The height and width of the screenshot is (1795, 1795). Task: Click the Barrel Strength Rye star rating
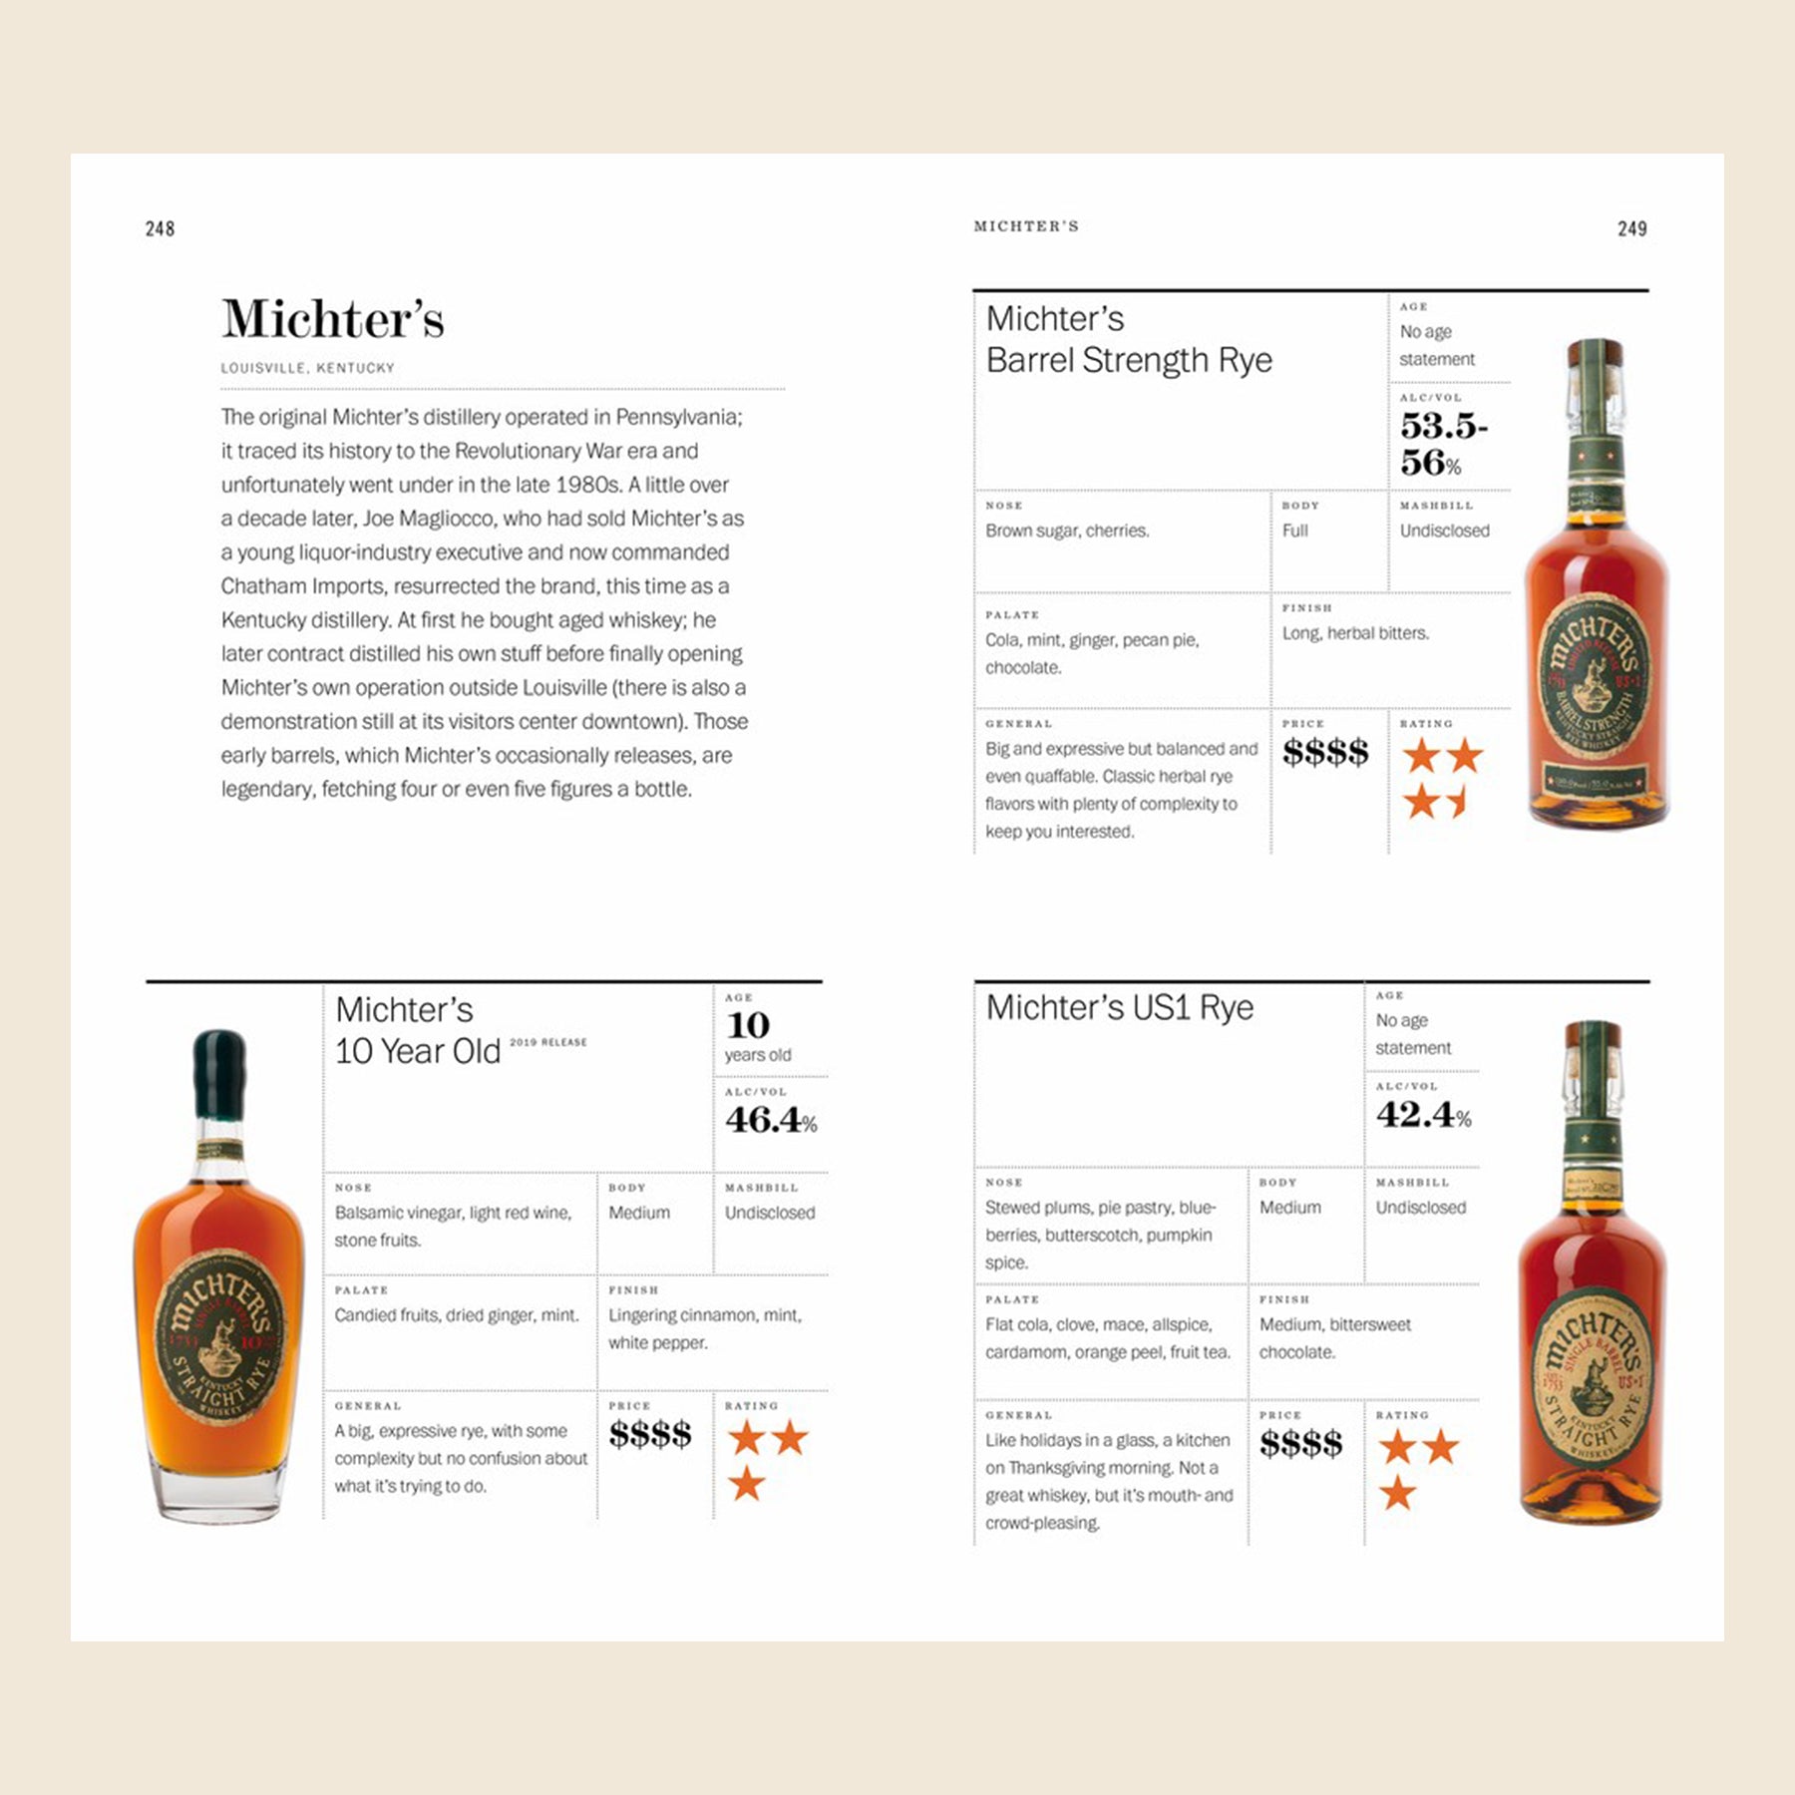[1443, 778]
